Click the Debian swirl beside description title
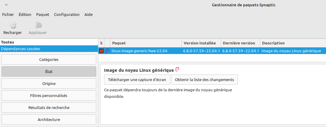 [177, 70]
